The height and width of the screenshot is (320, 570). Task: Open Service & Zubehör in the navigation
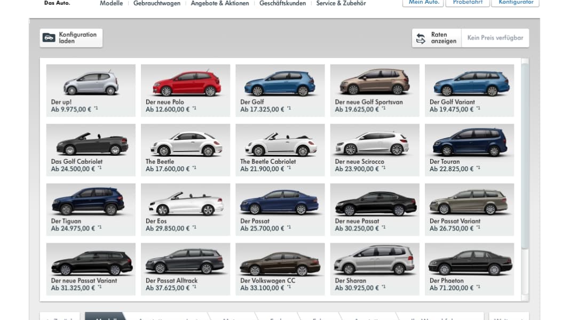(341, 3)
